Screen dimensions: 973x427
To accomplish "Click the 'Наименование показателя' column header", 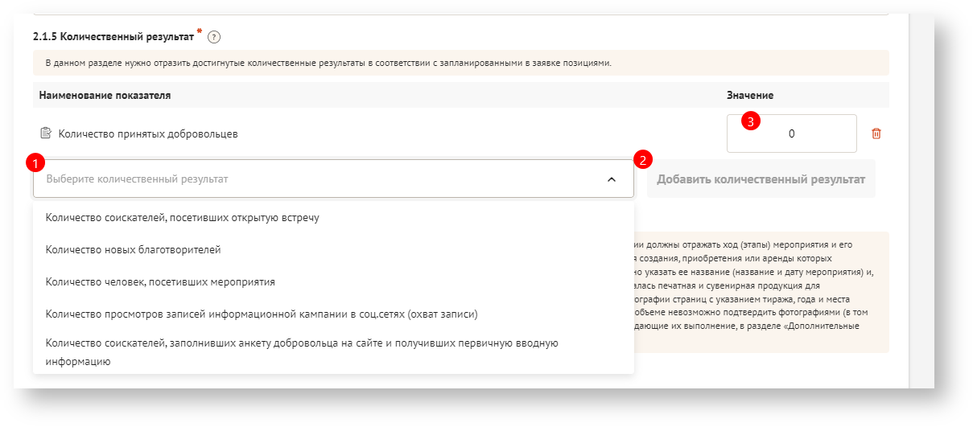I will coord(105,96).
